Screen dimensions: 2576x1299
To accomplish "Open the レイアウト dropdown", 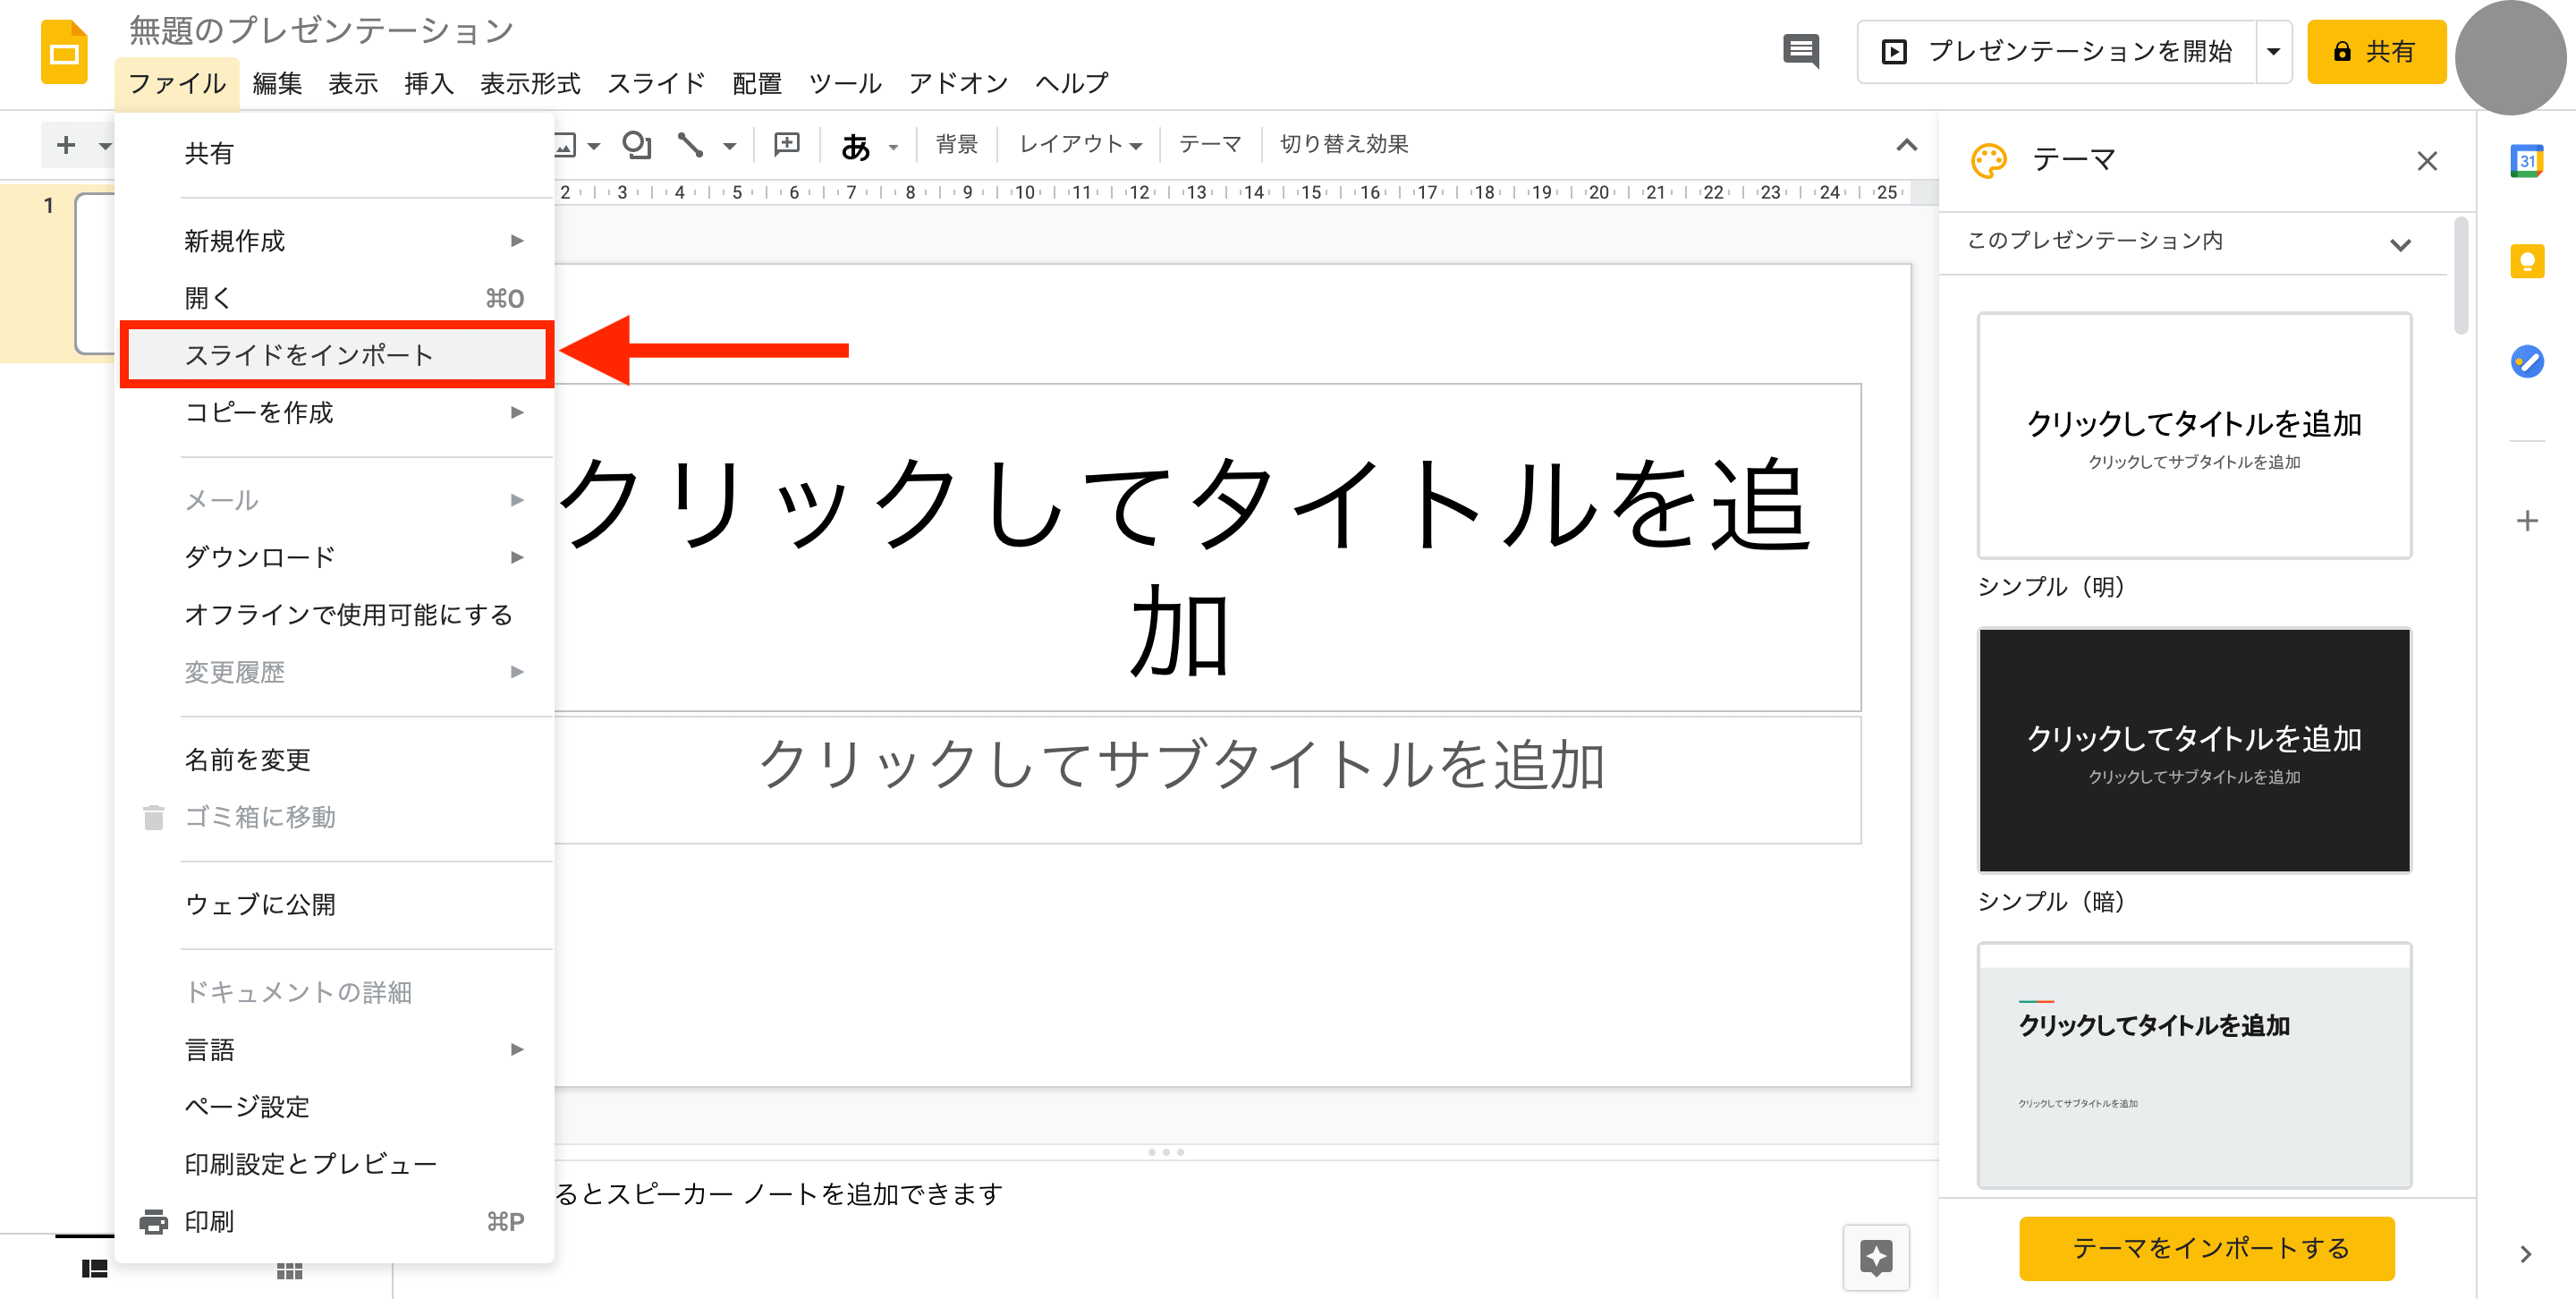I will tap(1080, 145).
